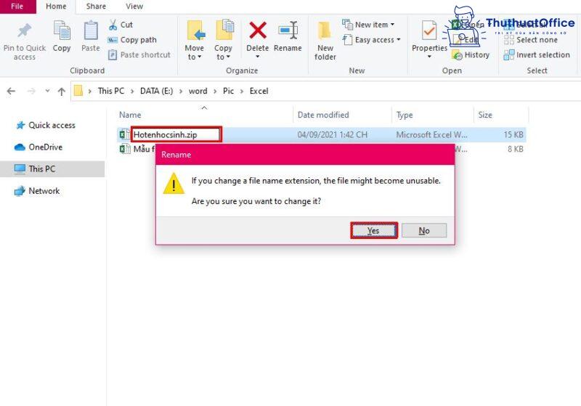Click the 15 KB size cell
The height and width of the screenshot is (406, 581).
513,134
